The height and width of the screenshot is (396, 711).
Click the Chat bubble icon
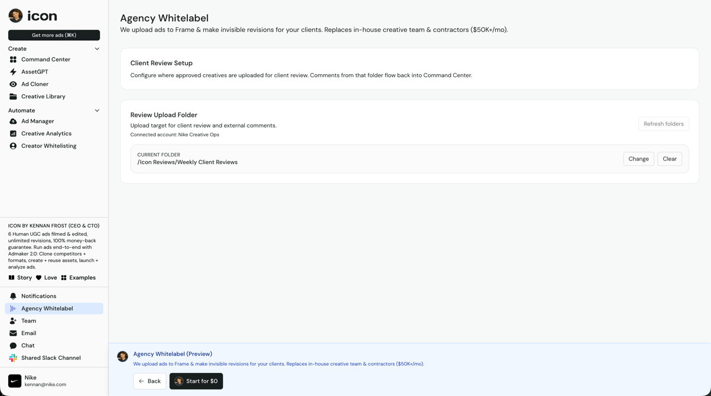tap(13, 346)
